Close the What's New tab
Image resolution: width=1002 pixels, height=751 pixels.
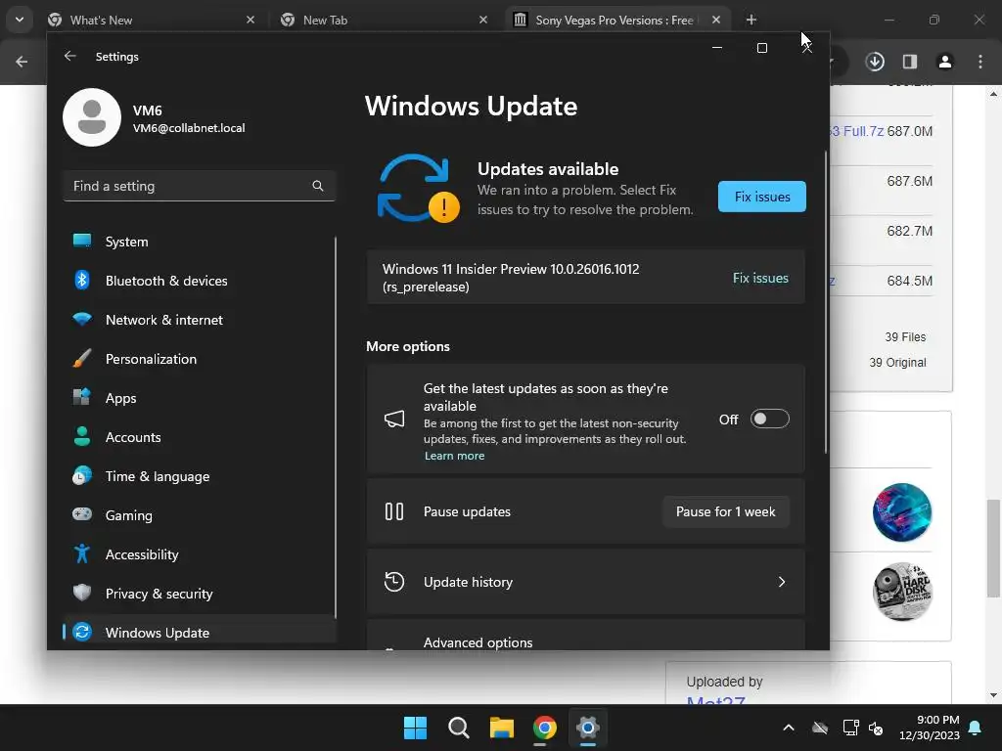click(x=250, y=21)
